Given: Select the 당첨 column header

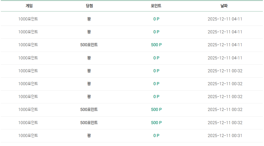Looking at the screenshot, I should pos(89,6).
